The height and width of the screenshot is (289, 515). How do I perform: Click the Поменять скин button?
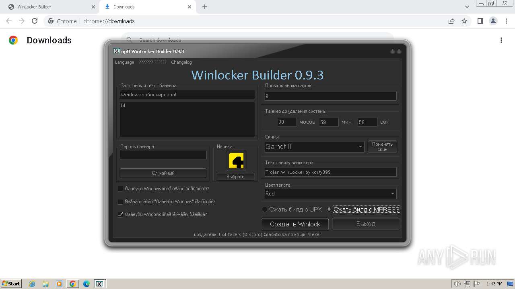coord(382,147)
